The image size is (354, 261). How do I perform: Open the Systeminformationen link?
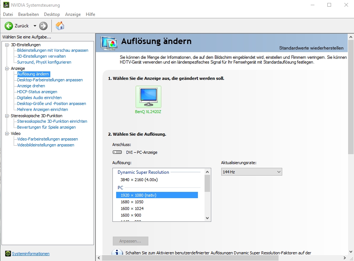(31, 254)
